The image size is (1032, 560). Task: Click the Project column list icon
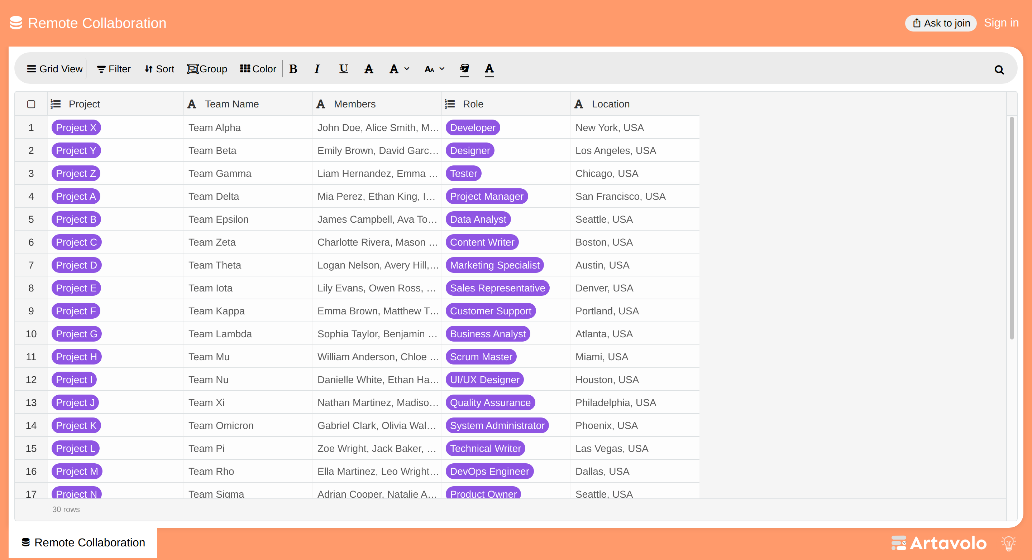pos(56,104)
